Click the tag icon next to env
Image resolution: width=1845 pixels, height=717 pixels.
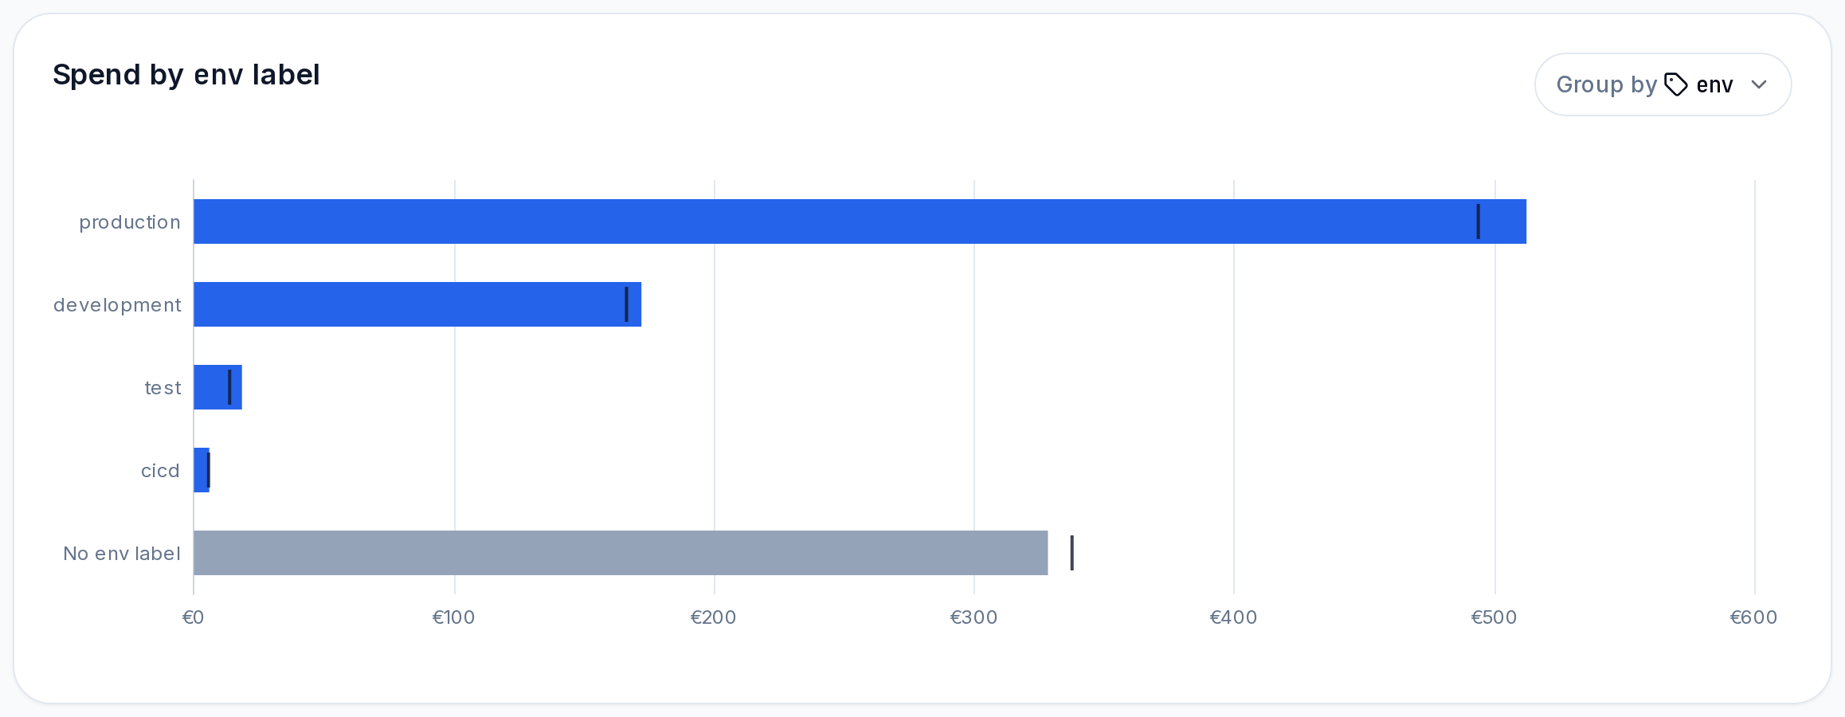[x=1676, y=84]
